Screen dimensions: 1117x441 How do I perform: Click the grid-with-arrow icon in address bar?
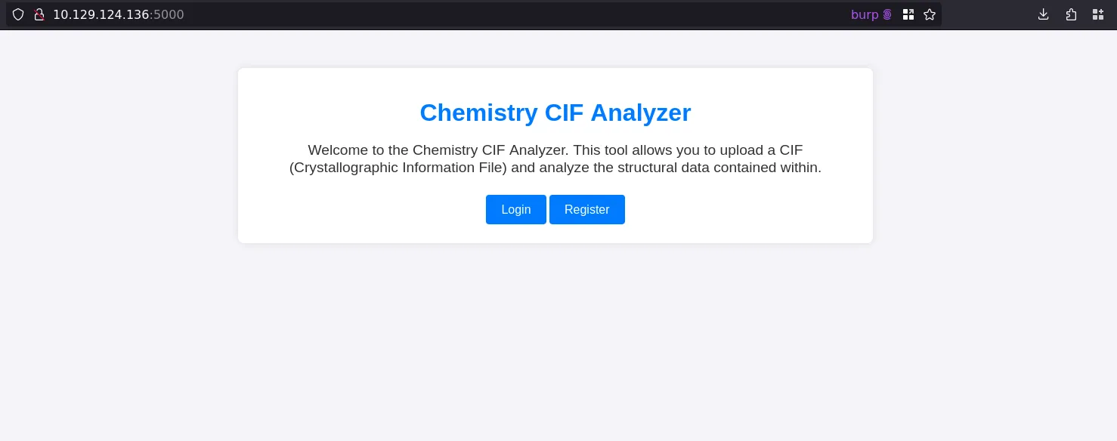pos(908,14)
